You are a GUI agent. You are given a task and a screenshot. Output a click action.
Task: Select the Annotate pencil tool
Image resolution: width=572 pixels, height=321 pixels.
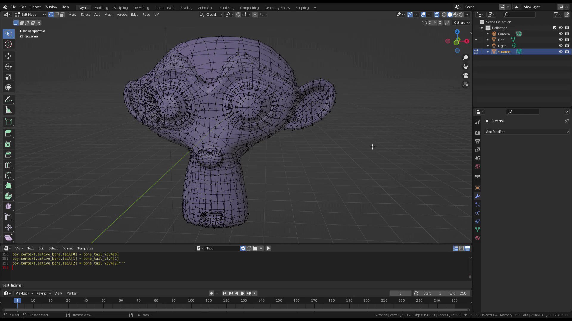[x=8, y=100]
